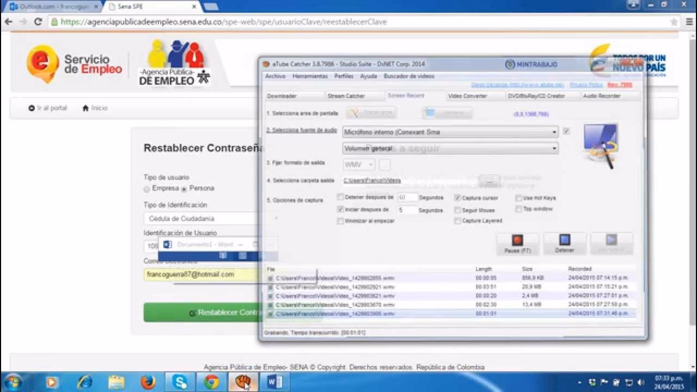Open the Micrófono interno audio source dropdown
697x392 pixels.
[x=450, y=132]
